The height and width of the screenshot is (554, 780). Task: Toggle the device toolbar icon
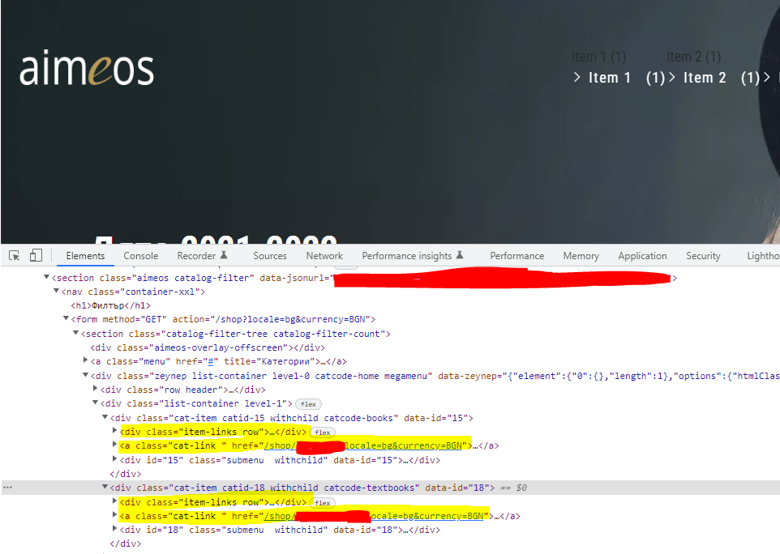click(x=36, y=255)
